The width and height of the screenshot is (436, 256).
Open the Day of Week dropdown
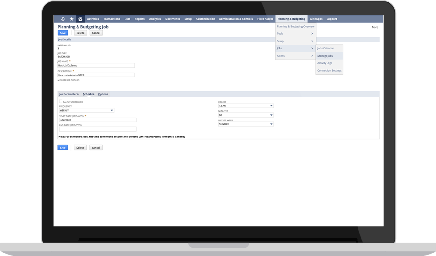(x=246, y=124)
